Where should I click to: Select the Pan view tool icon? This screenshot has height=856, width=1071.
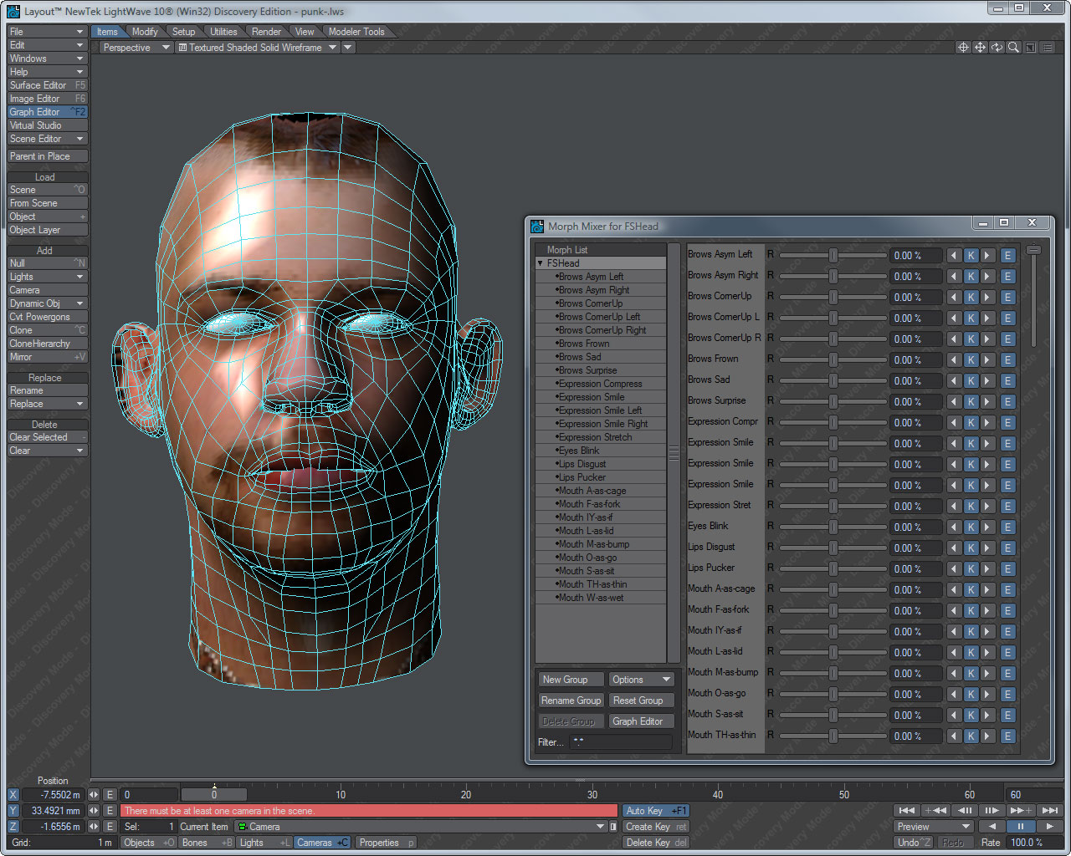[x=980, y=48]
